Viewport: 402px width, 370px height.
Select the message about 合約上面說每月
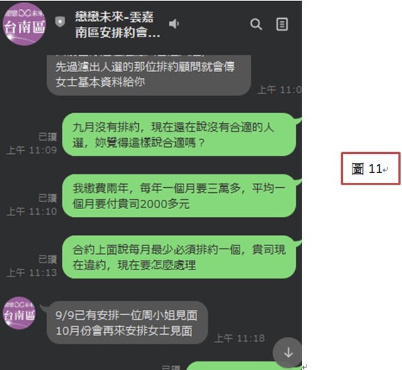tap(179, 257)
